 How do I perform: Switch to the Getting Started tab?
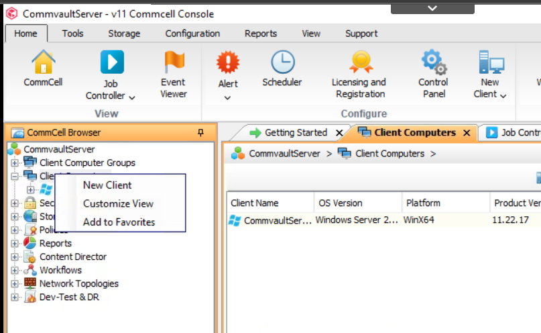pyautogui.click(x=296, y=133)
